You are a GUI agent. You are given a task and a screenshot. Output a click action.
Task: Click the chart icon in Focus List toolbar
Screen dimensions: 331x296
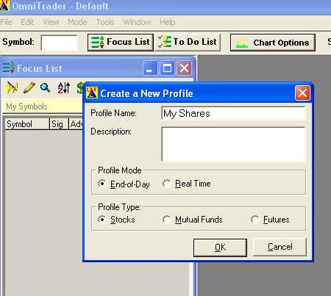pos(12,87)
